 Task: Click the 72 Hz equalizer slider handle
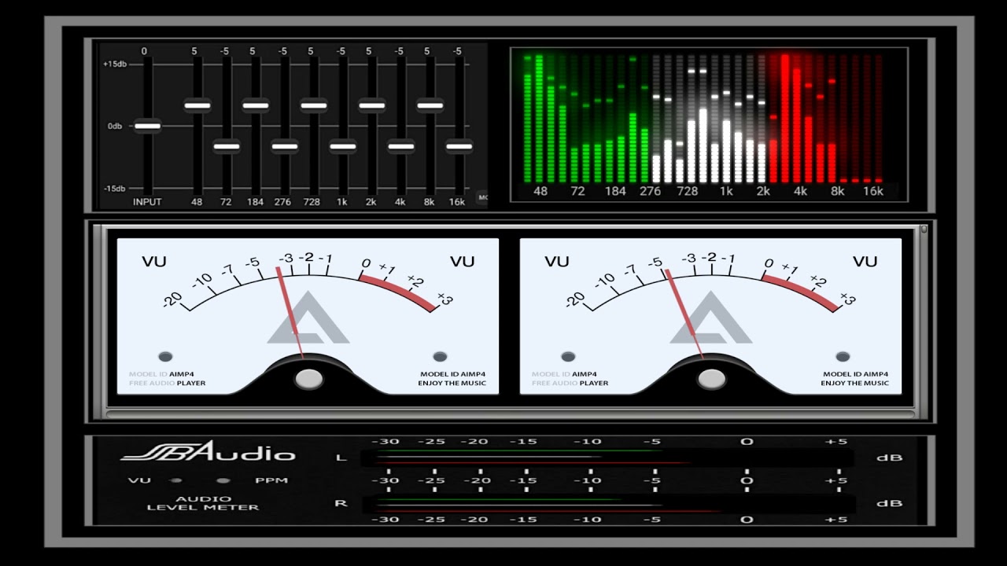tap(227, 145)
